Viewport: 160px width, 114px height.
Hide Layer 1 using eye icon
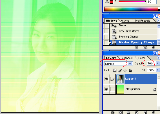pos(106,79)
